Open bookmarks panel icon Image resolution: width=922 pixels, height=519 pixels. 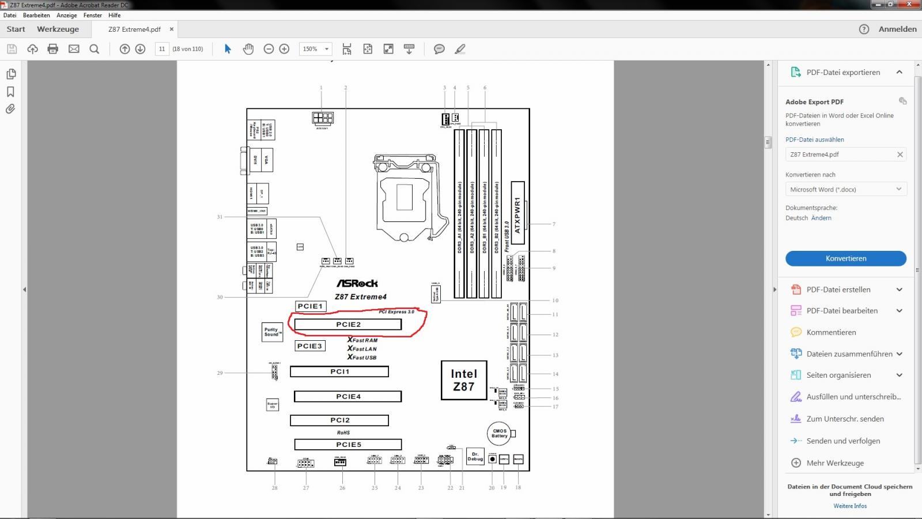[x=10, y=92]
